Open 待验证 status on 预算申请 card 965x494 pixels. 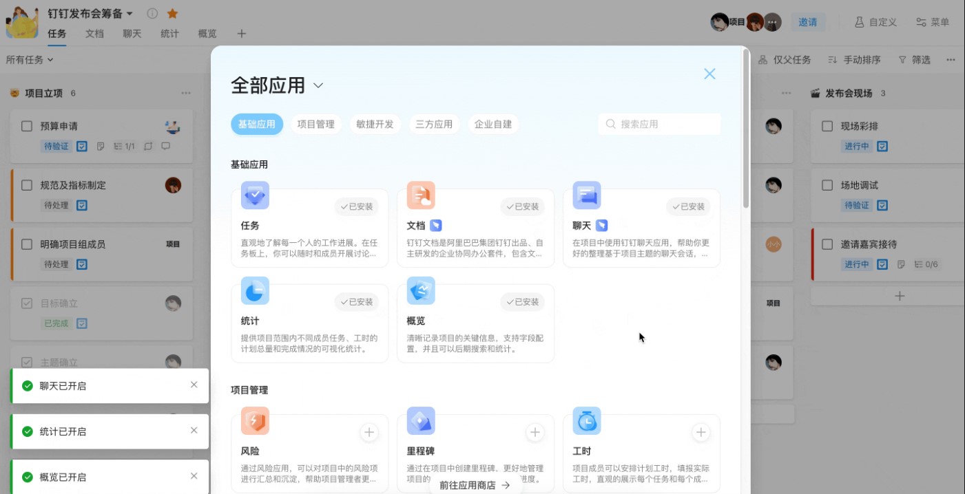click(x=56, y=146)
